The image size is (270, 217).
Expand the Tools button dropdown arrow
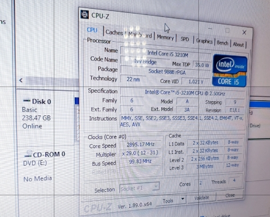(182, 200)
